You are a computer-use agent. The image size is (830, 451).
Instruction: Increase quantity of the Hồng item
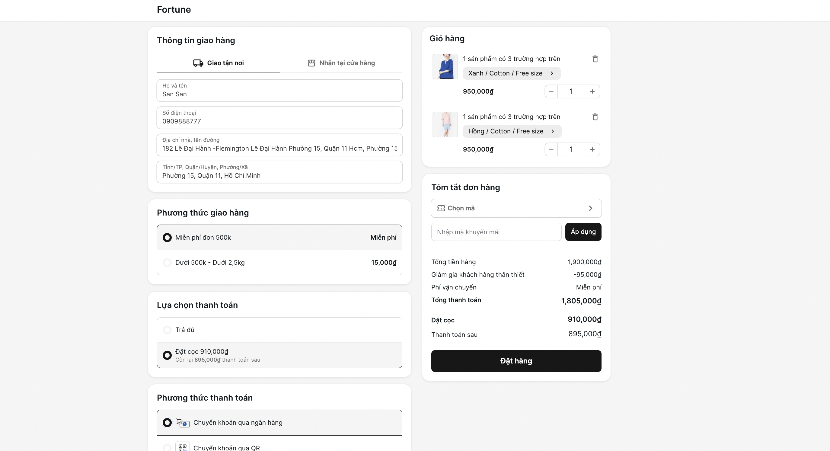click(592, 150)
